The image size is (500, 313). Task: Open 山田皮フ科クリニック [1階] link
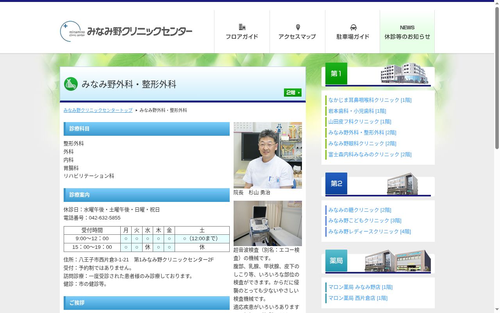[360, 122]
